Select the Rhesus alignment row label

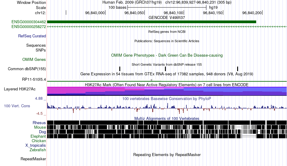[x=39, y=123]
